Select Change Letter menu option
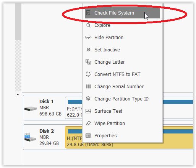The height and width of the screenshot is (168, 196). [122, 62]
